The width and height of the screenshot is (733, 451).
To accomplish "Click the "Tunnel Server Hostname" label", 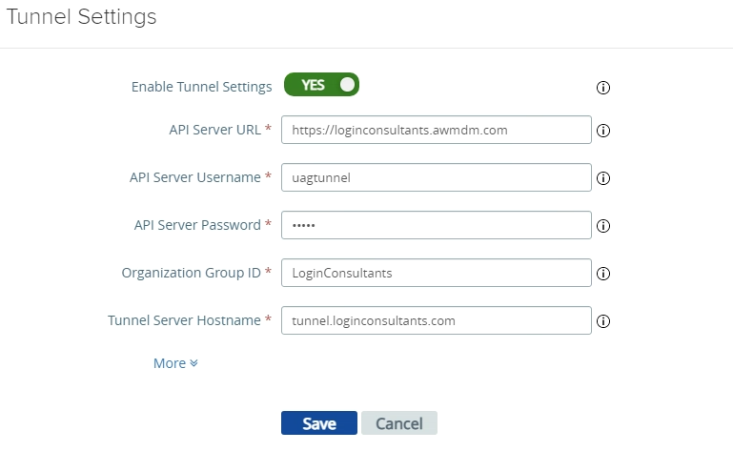I will click(184, 320).
